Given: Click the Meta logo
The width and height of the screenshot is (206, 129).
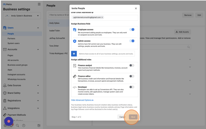Looking at the screenshot, I should 7,4.
